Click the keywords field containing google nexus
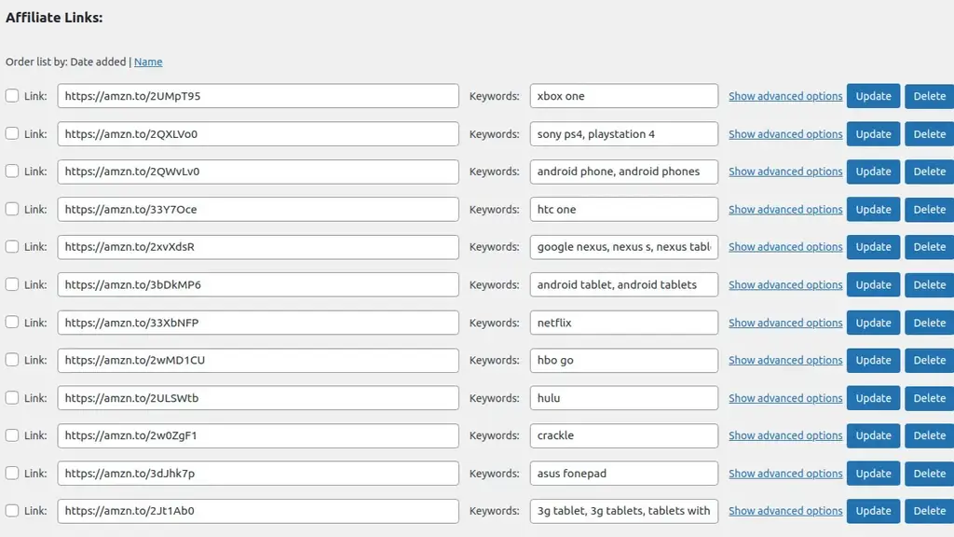954x537 pixels. click(622, 246)
